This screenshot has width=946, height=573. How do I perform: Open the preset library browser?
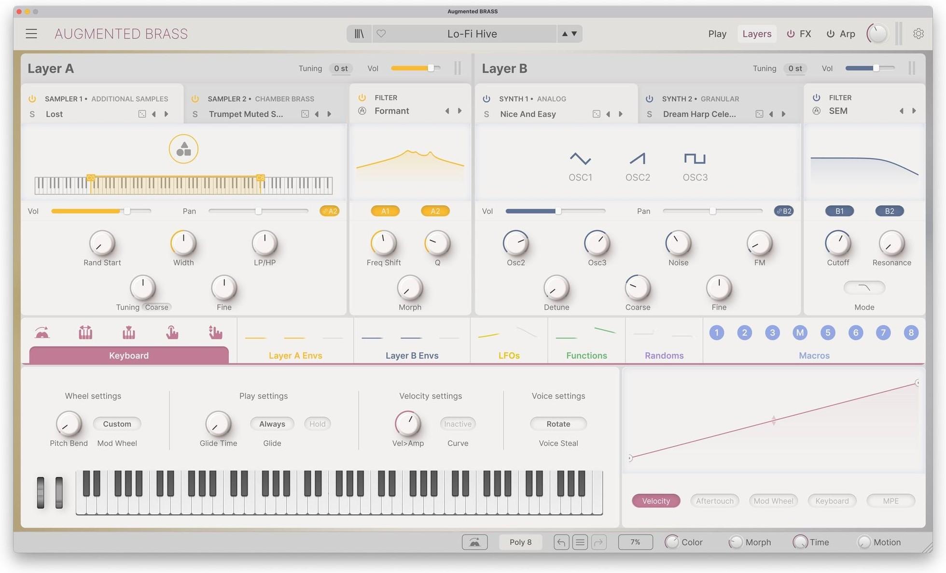(x=359, y=33)
